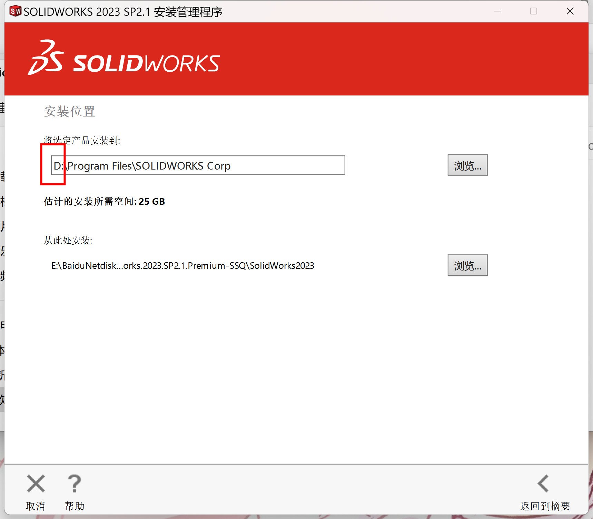Click the 安装位置 section heading
The width and height of the screenshot is (593, 519).
[69, 111]
